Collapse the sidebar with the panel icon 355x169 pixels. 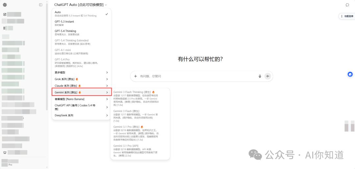click(x=41, y=5)
